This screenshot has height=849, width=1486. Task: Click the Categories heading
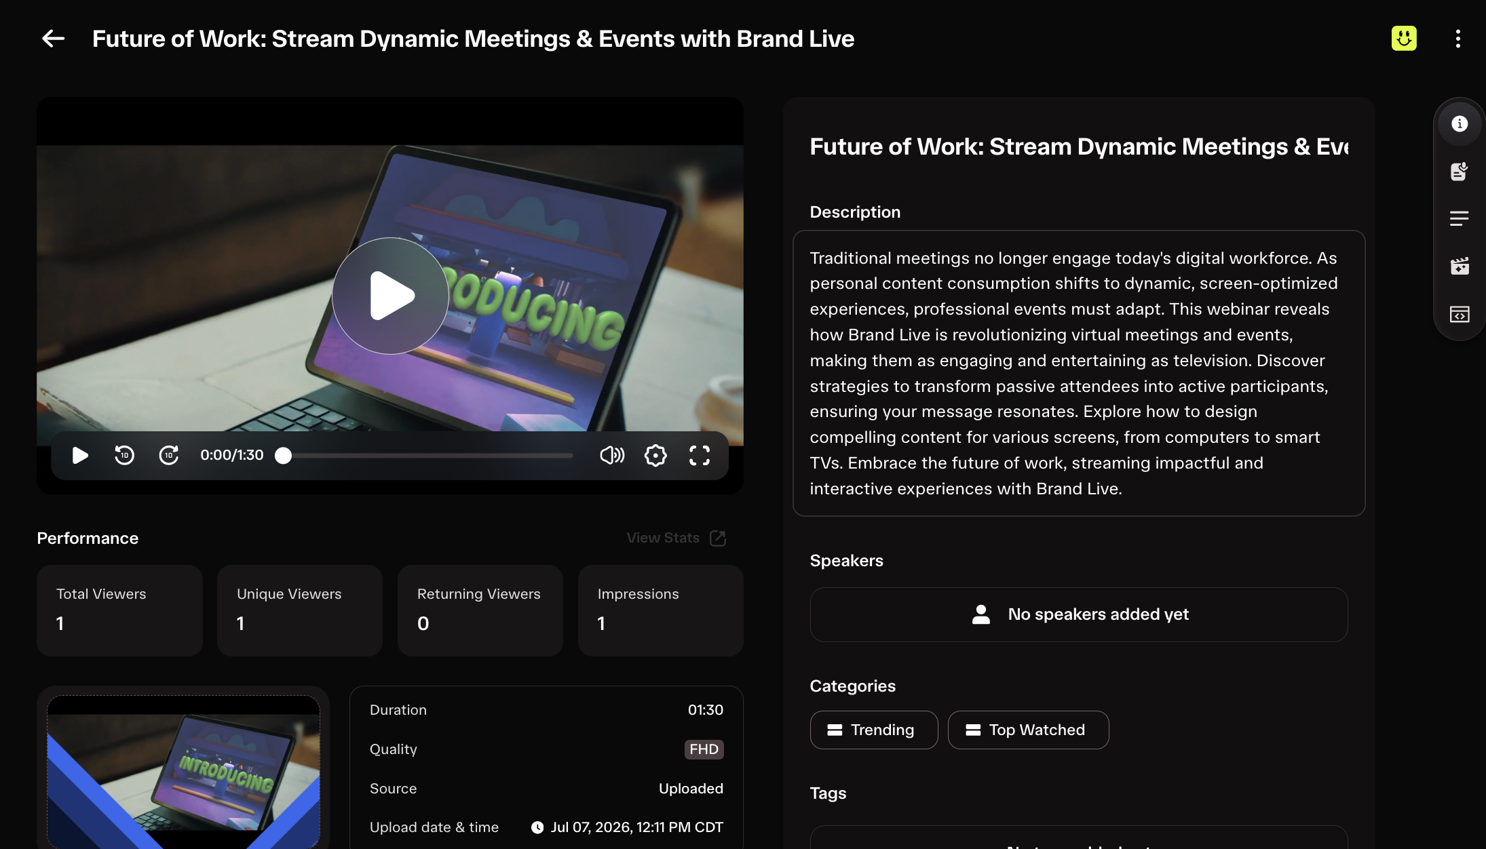(x=852, y=686)
